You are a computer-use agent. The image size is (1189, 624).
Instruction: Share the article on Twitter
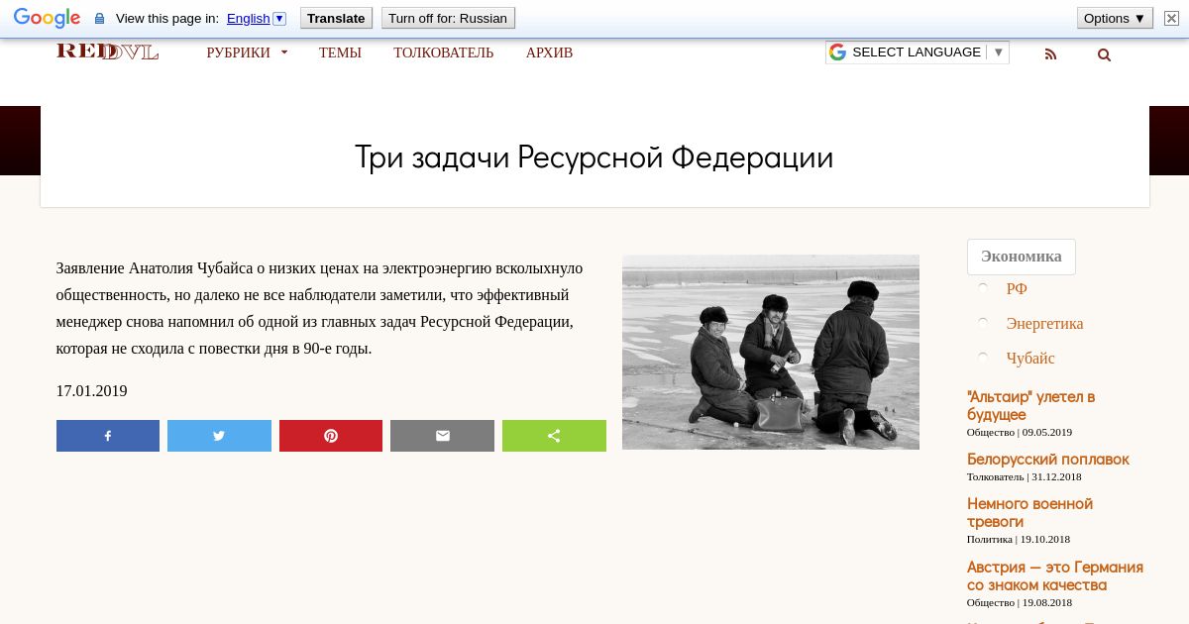click(219, 436)
